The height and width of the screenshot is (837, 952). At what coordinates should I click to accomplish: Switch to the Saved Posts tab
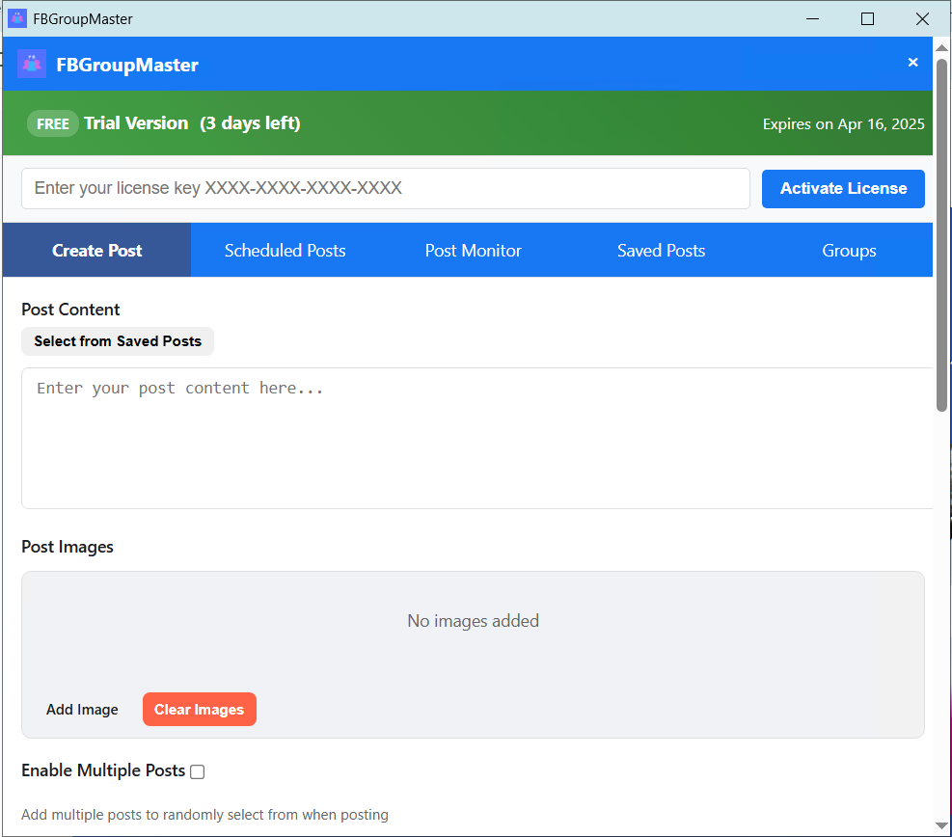661,250
